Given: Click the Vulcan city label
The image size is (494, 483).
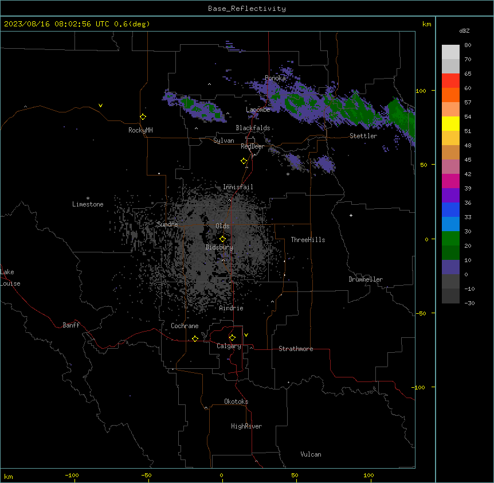Looking at the screenshot, I should (x=311, y=454).
